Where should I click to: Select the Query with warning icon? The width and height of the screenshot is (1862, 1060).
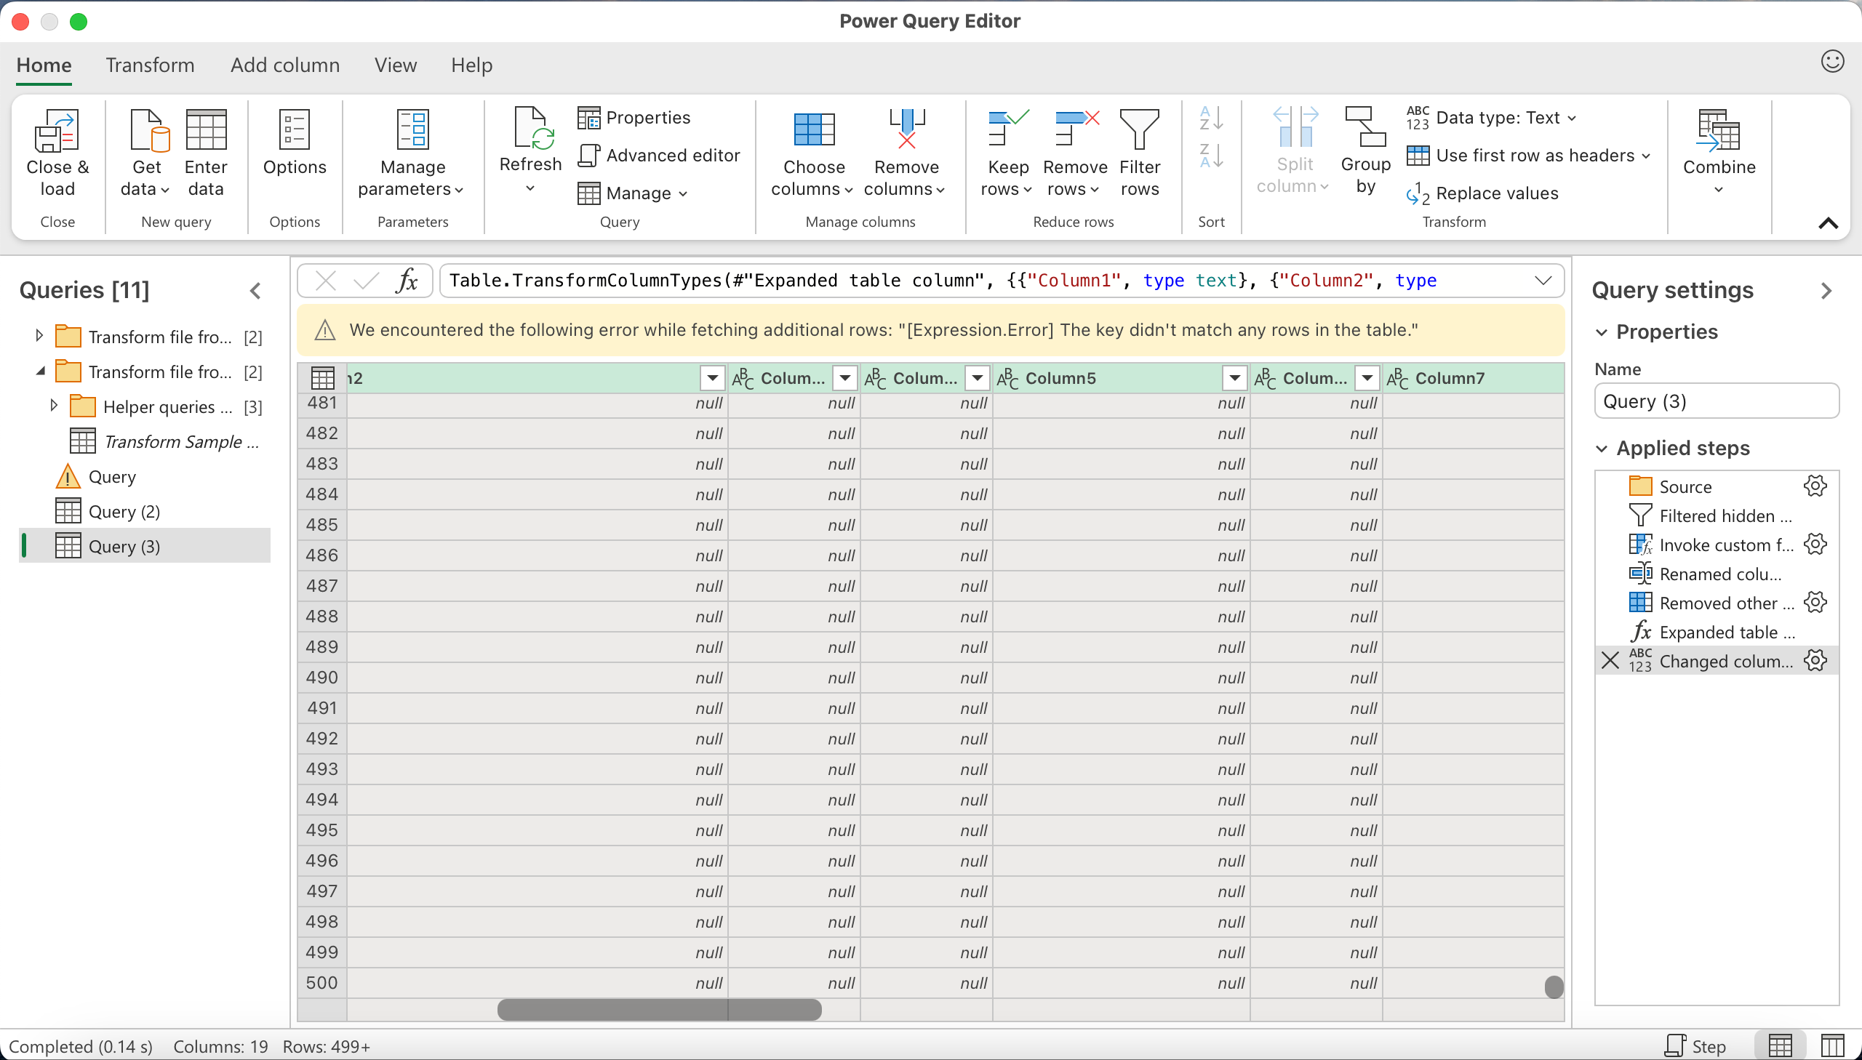coord(144,476)
